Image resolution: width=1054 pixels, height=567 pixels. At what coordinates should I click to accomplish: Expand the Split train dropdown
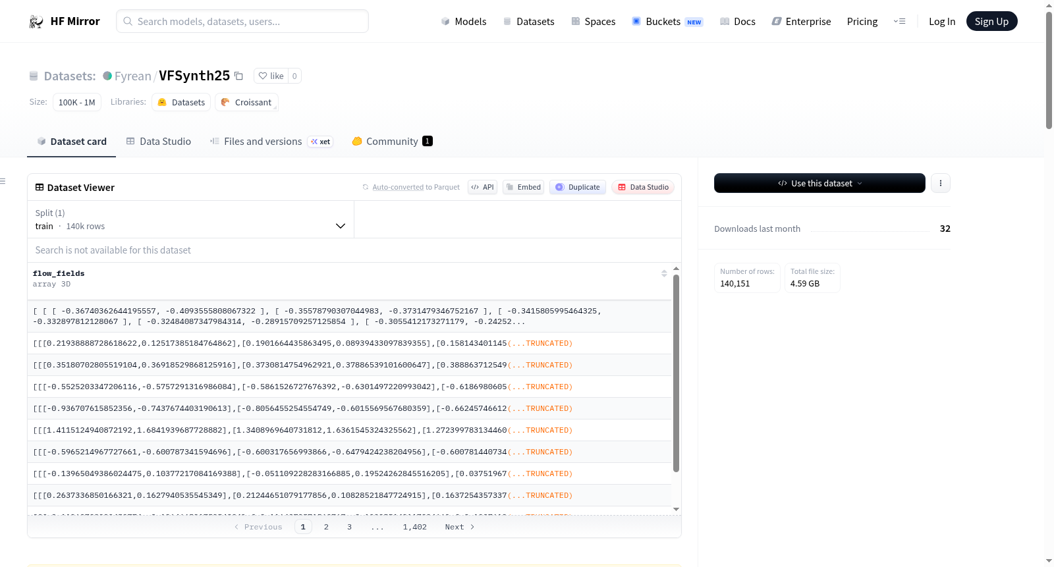click(190, 219)
